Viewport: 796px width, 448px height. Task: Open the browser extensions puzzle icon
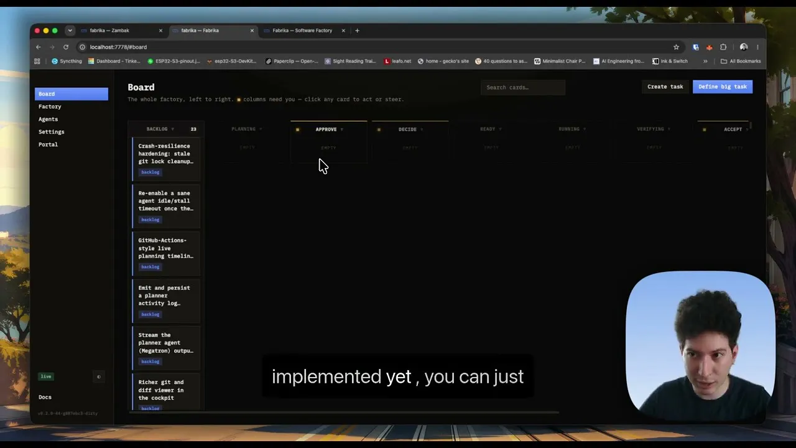pyautogui.click(x=723, y=47)
